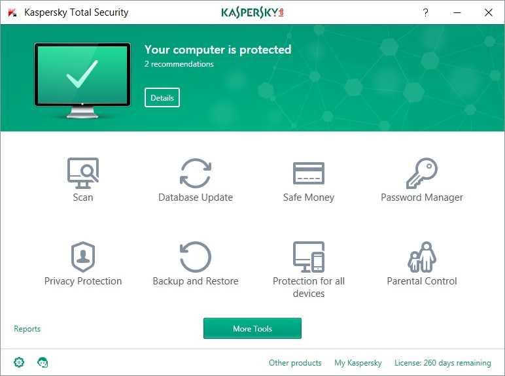Launch Password Manager key icon

[x=421, y=173]
